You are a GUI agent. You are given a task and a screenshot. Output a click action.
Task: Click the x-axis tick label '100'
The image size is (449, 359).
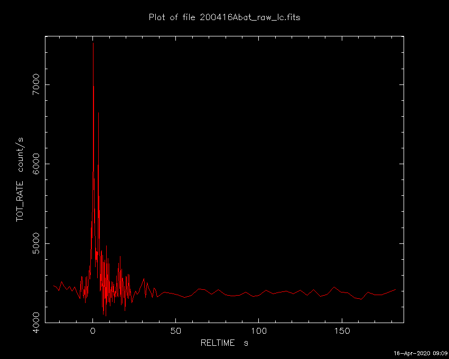pyautogui.click(x=259, y=331)
